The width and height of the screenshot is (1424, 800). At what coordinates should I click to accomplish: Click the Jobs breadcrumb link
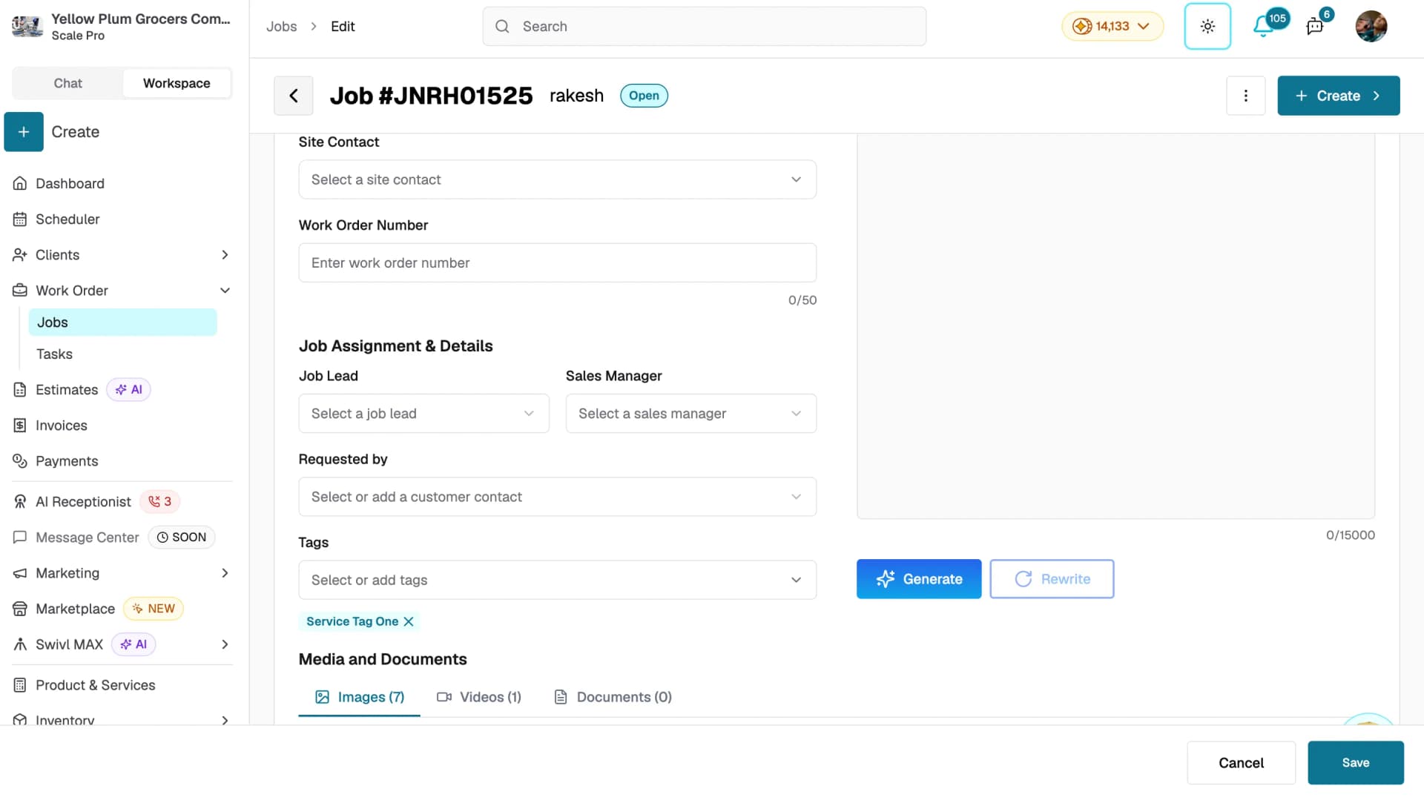click(x=281, y=27)
